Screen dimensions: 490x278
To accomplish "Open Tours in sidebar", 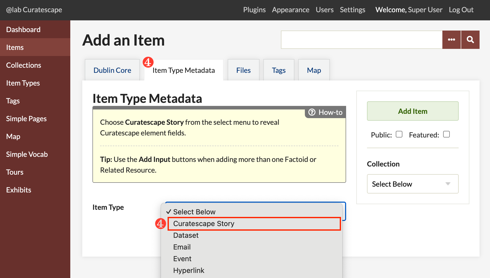I will point(35,172).
